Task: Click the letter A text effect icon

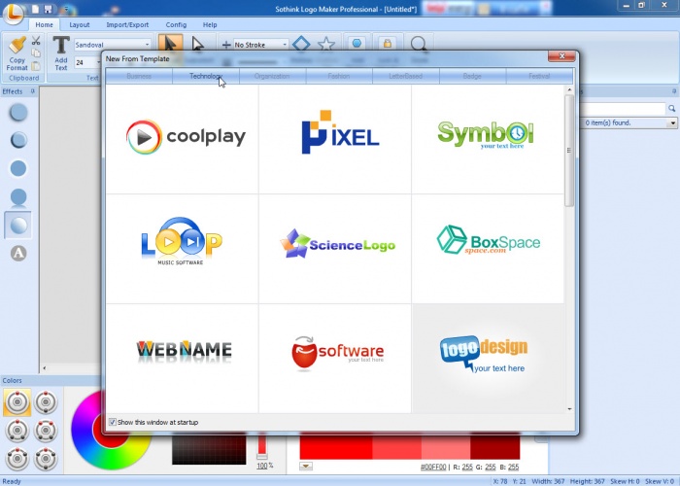Action: pos(18,253)
